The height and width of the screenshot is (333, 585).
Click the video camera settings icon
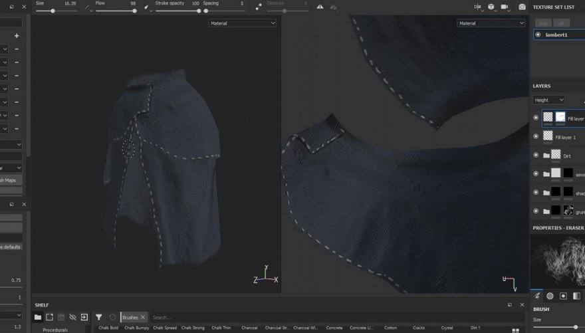click(x=505, y=7)
